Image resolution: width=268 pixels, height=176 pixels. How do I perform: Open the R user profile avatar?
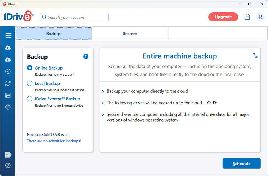[x=261, y=17]
